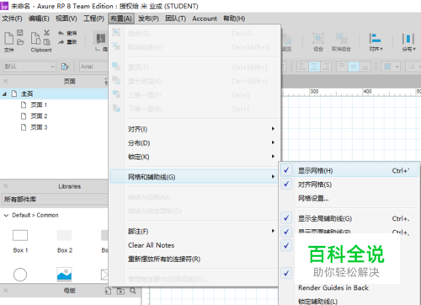
Task: Toggle 显示全局辅助线(G) global guides option
Action: [349, 218]
